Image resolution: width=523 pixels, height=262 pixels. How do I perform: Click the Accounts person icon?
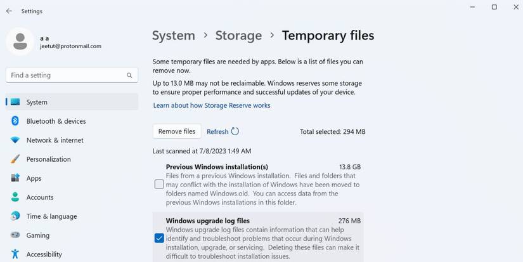15,197
